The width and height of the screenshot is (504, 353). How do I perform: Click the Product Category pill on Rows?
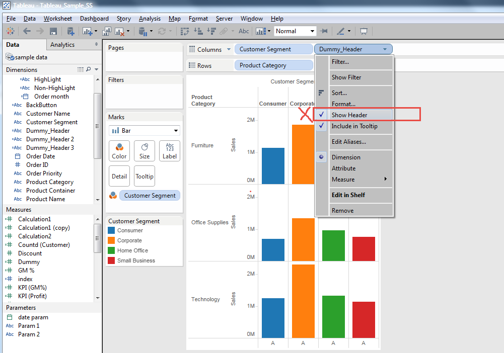coord(273,65)
